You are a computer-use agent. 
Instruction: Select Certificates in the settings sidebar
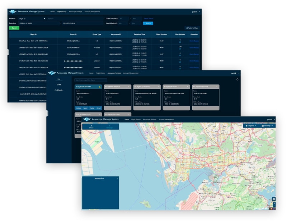point(59,90)
